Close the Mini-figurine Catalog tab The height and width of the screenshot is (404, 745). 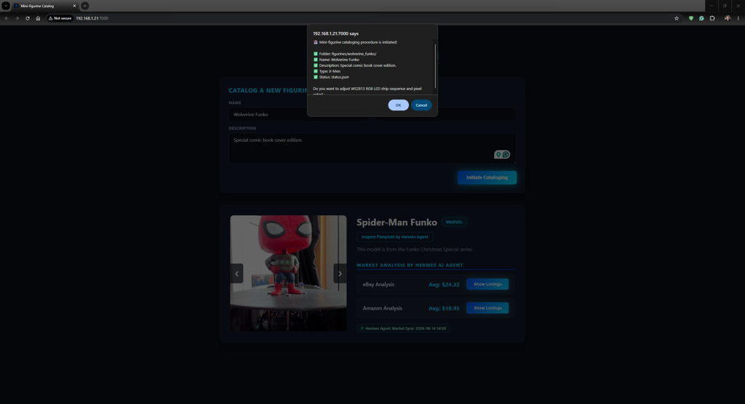(74, 6)
